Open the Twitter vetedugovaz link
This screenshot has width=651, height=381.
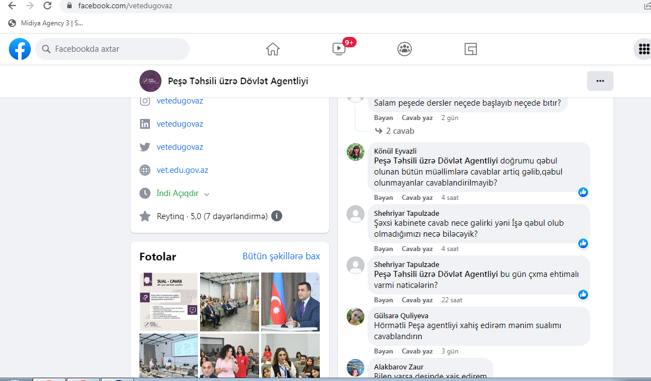pyautogui.click(x=180, y=147)
